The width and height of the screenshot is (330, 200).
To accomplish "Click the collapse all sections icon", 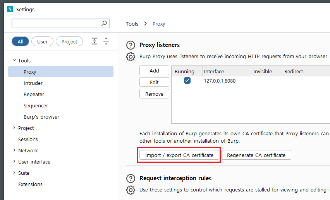I will (x=106, y=41).
